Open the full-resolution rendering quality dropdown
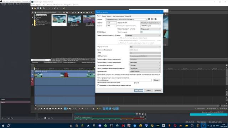This screenshot has height=128, width=228. pos(145,62)
